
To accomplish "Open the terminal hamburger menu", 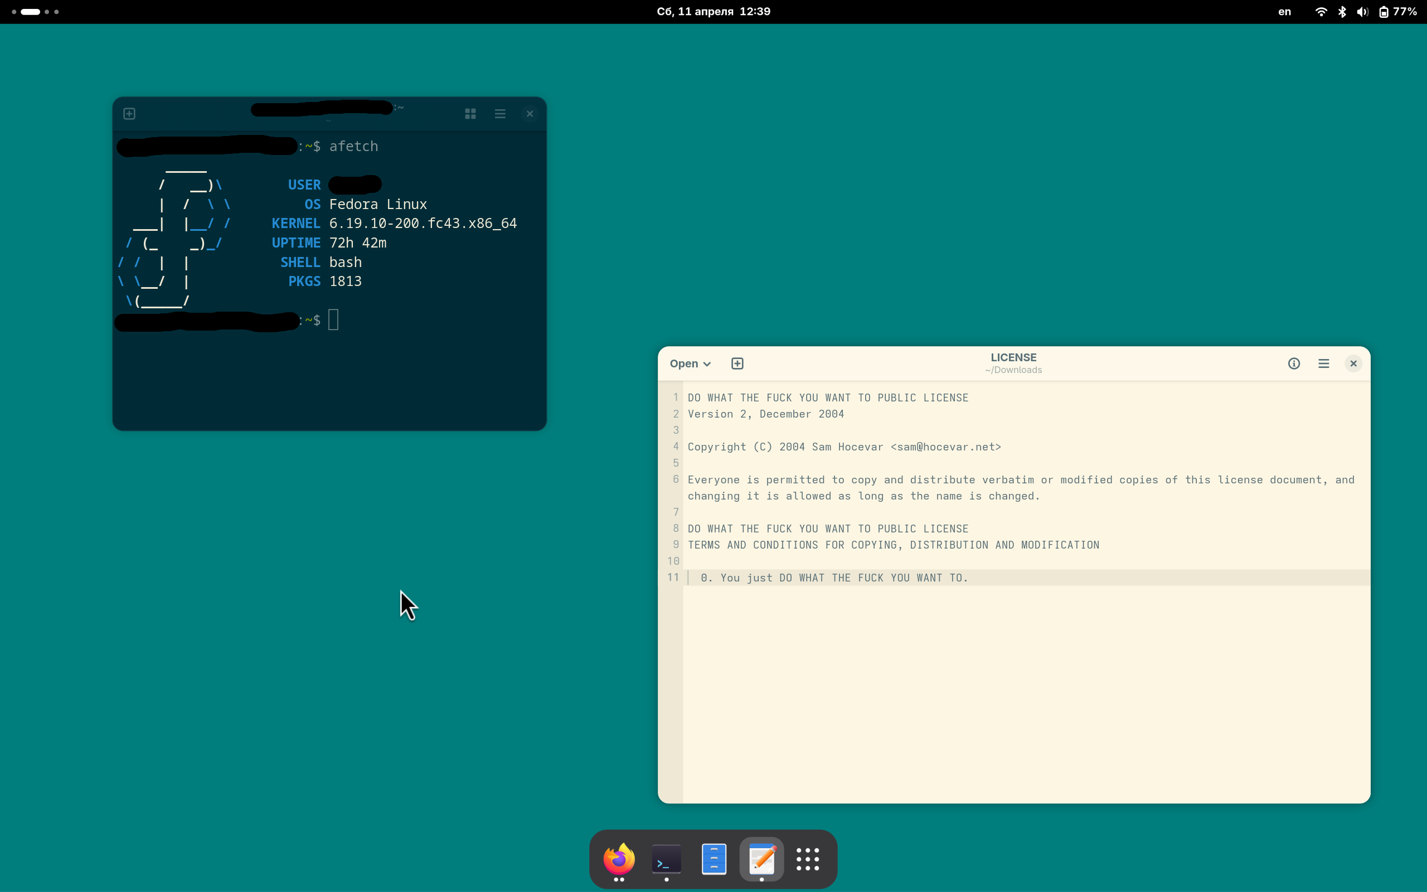I will coord(500,114).
